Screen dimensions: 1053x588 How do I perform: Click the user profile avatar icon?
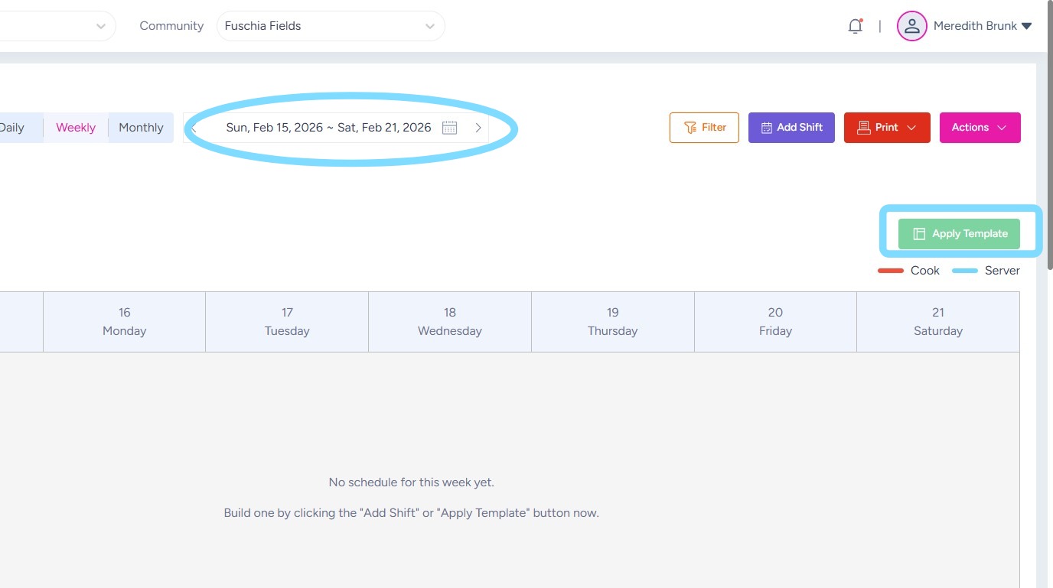[911, 26]
